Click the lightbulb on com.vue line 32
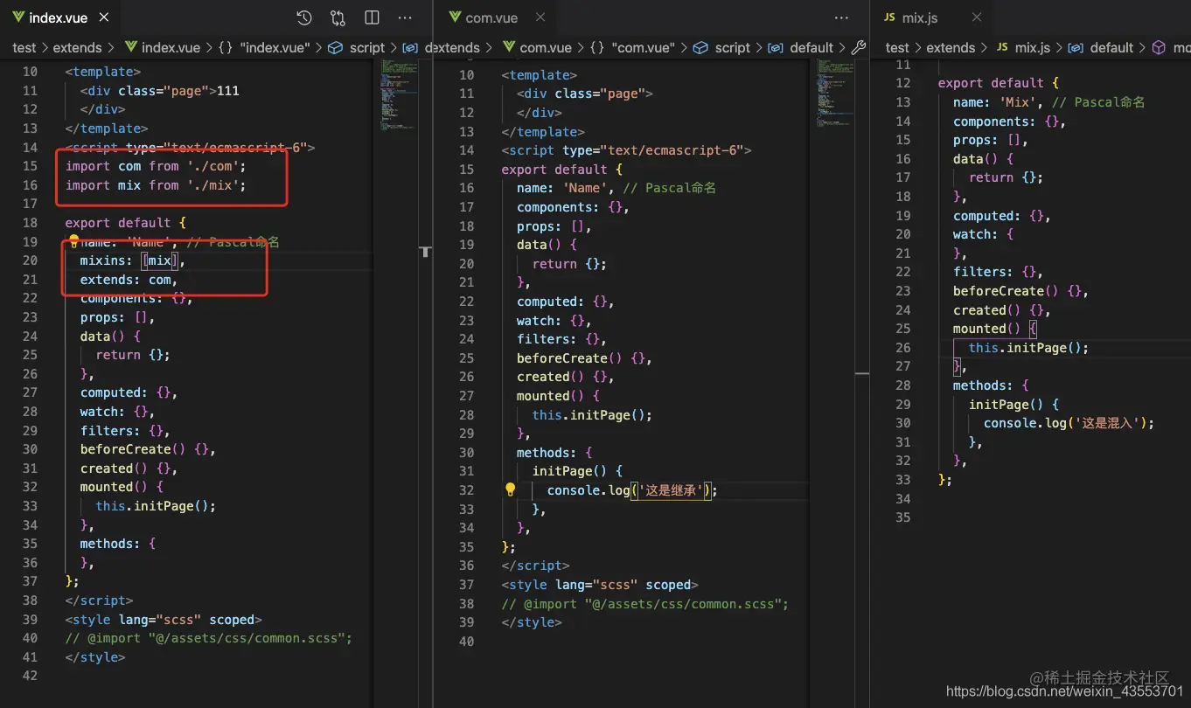The image size is (1191, 708). [x=511, y=489]
